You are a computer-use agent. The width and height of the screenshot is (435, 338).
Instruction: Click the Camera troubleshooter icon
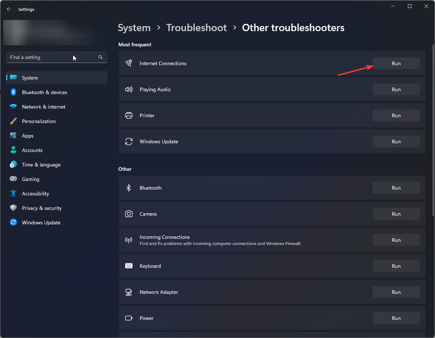pos(128,214)
